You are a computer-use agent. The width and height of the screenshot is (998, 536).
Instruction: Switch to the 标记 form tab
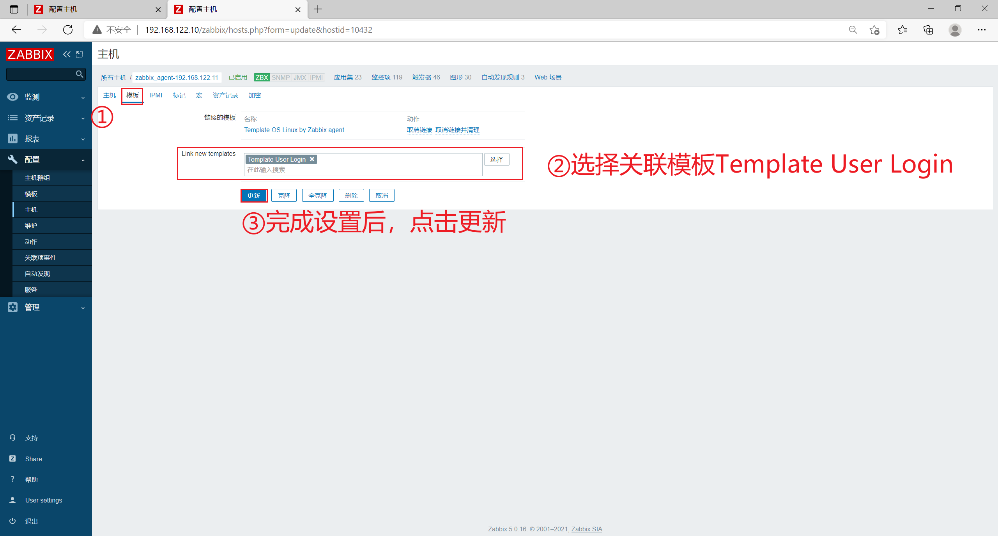(179, 95)
